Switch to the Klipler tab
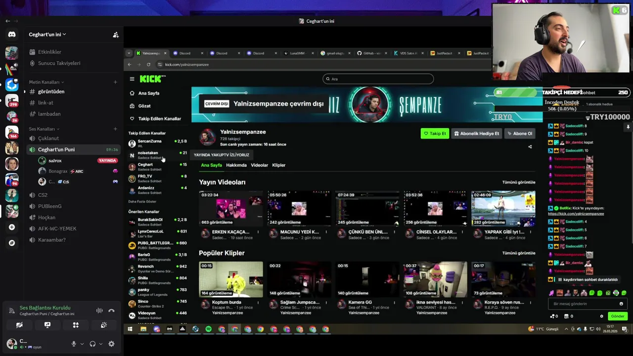The height and width of the screenshot is (356, 633). tap(279, 165)
